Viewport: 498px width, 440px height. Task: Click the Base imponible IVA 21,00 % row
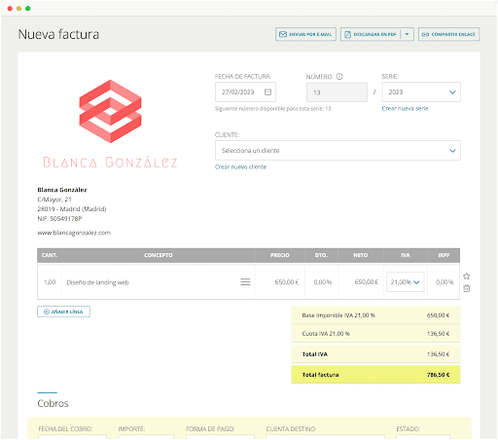tap(375, 315)
